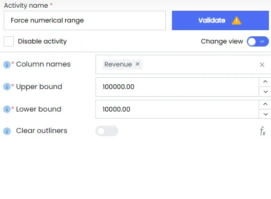This screenshot has height=199, width=271.
Task: Click into the Upper bound number field
Action: point(177,87)
